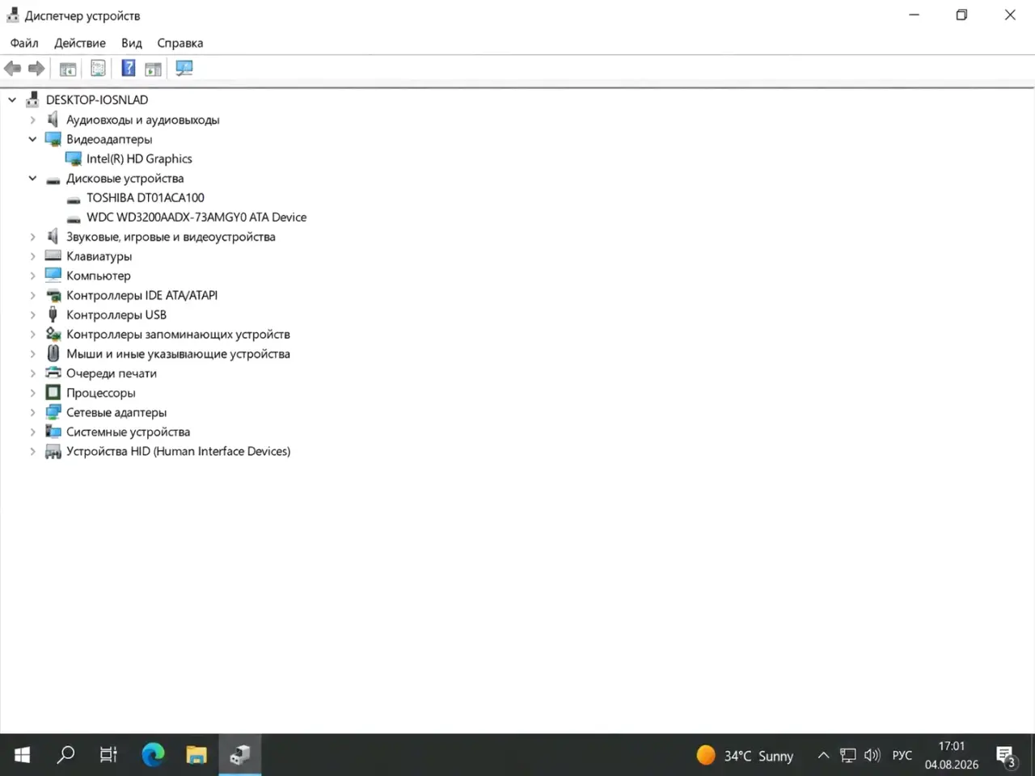Click the controller icon beside Контроллеры IDE ATA/ATAPI

(53, 295)
